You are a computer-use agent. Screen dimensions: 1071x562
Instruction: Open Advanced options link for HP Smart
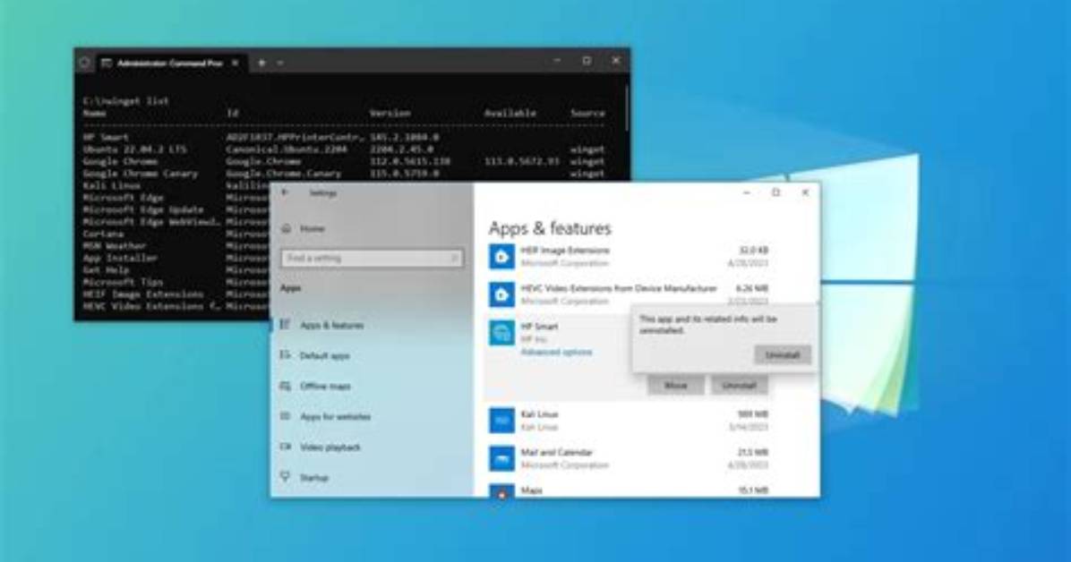(x=557, y=353)
